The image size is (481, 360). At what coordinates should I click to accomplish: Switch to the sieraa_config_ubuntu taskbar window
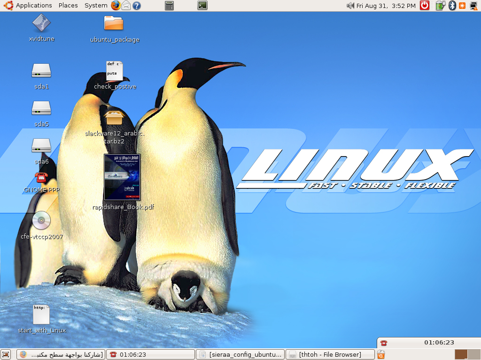tap(240, 354)
